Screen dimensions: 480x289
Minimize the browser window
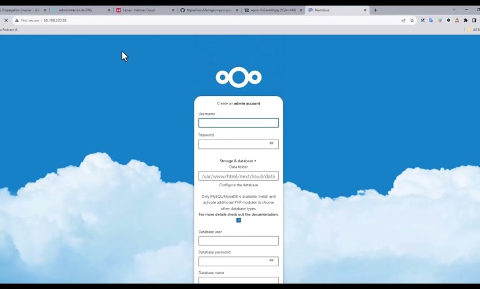pos(466,9)
